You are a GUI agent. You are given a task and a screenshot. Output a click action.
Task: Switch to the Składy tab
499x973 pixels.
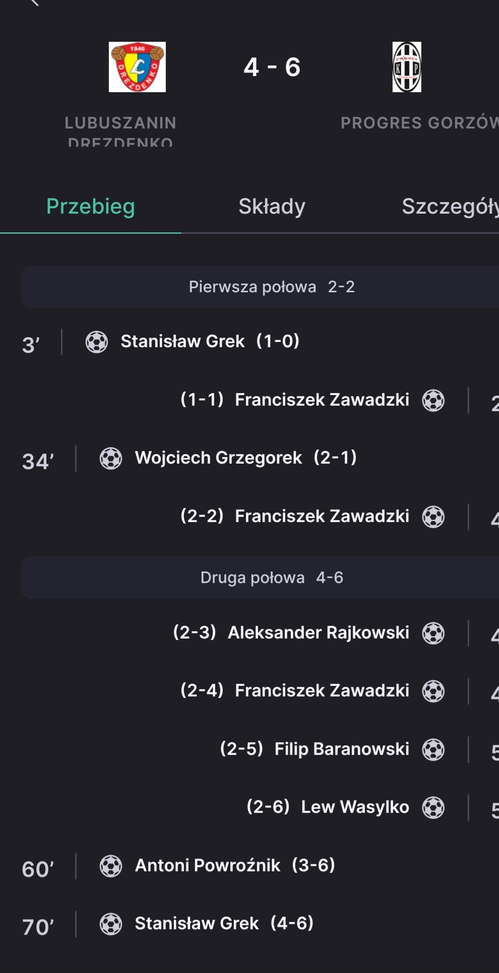point(272,207)
